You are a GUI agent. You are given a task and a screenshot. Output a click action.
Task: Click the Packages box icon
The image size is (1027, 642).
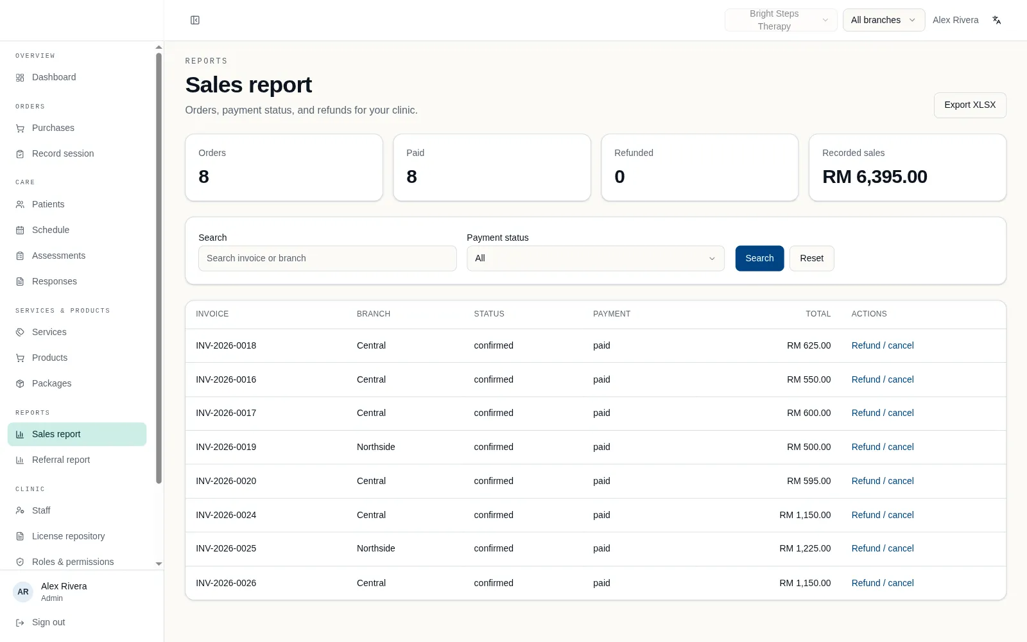click(x=20, y=384)
